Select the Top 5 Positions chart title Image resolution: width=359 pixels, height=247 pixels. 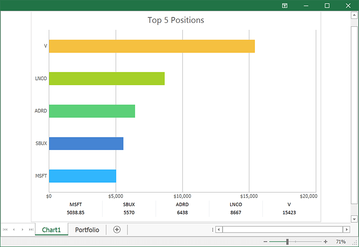pos(175,20)
